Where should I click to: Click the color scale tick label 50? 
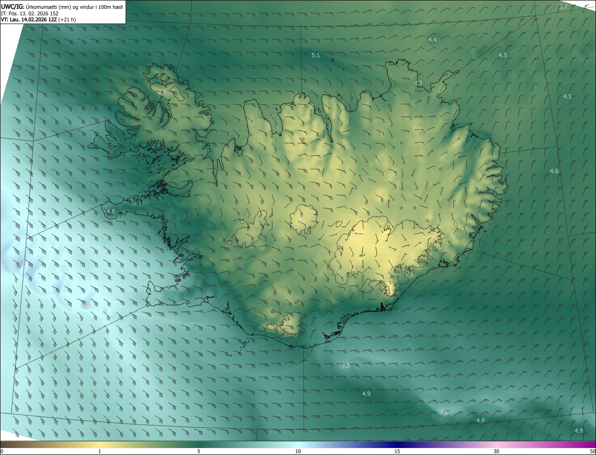tap(592, 451)
